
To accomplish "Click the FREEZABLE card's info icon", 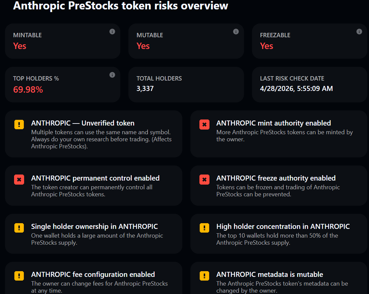I will point(359,31).
